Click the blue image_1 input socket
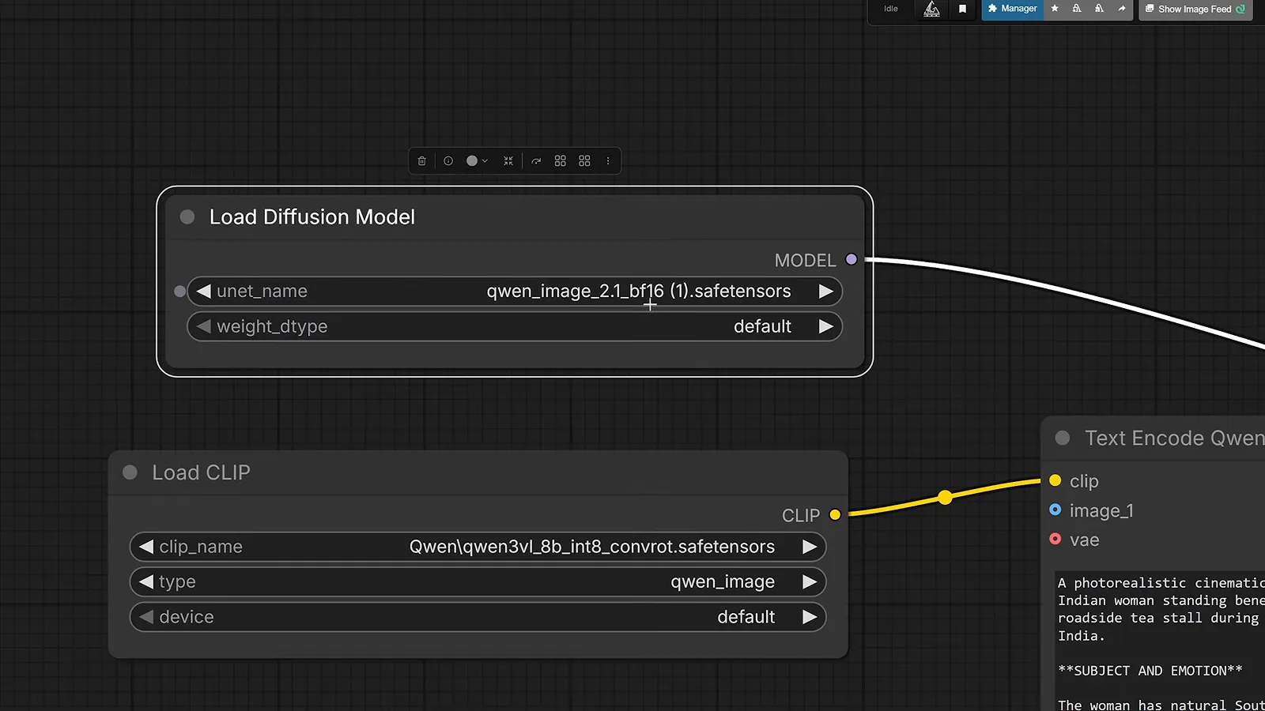This screenshot has height=711, width=1265. click(1055, 510)
